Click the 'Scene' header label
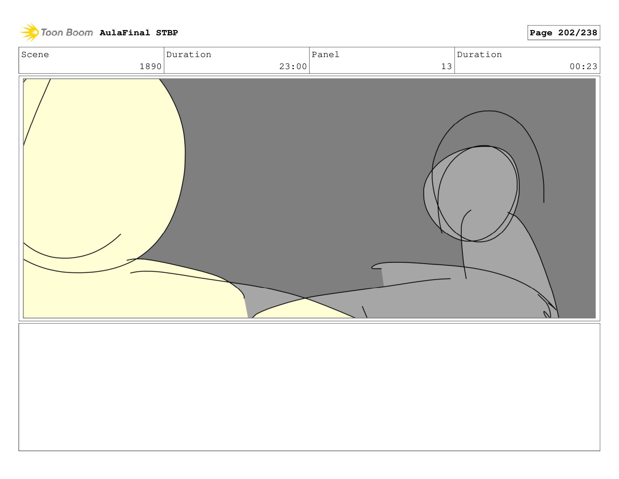The height and width of the screenshot is (479, 619). [x=35, y=54]
